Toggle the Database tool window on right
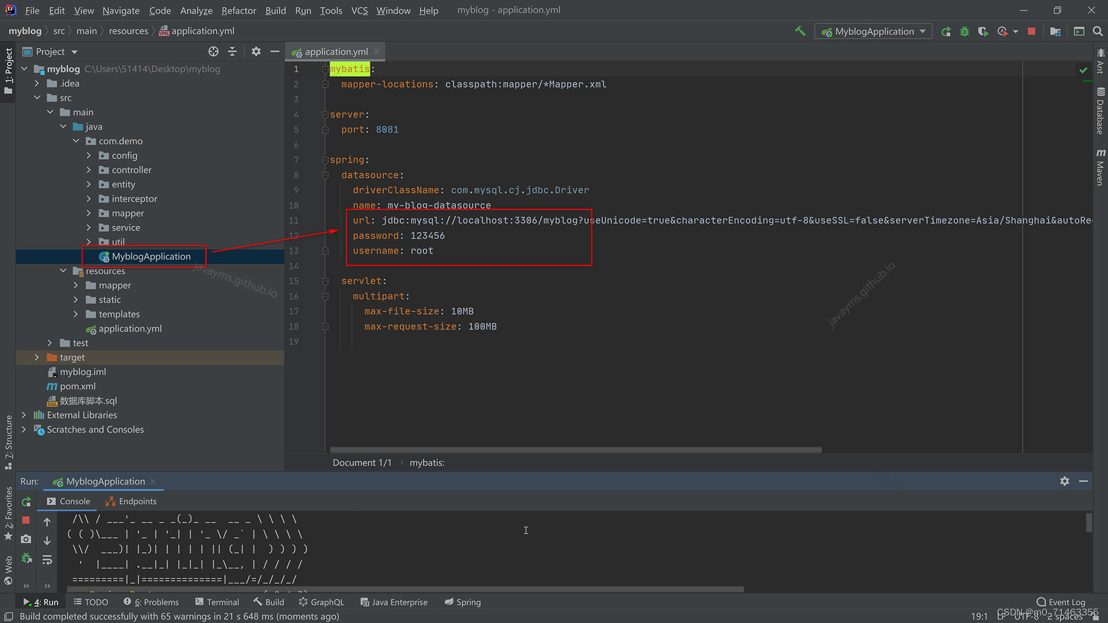This screenshot has width=1108, height=623. pyautogui.click(x=1100, y=111)
